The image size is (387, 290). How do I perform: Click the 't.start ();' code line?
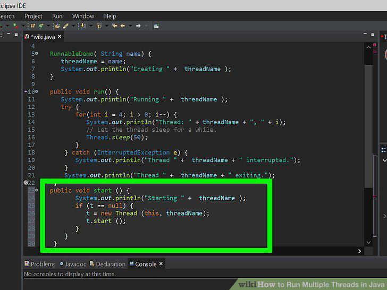coord(106,221)
